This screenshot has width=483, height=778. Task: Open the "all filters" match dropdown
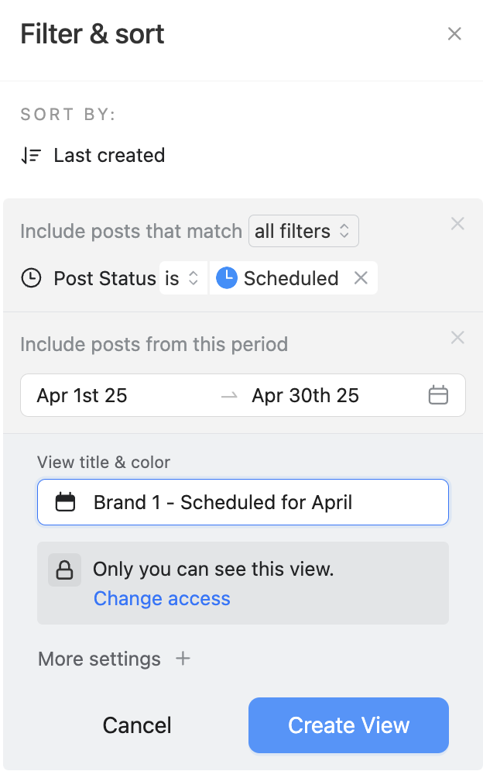pyautogui.click(x=303, y=231)
